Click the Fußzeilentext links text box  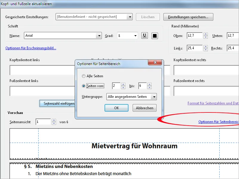pyautogui.click(x=42, y=91)
